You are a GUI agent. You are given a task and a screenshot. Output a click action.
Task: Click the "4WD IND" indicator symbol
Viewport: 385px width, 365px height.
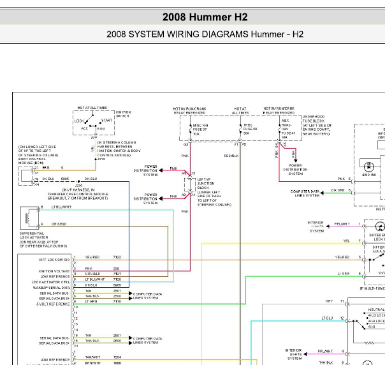click(x=369, y=167)
